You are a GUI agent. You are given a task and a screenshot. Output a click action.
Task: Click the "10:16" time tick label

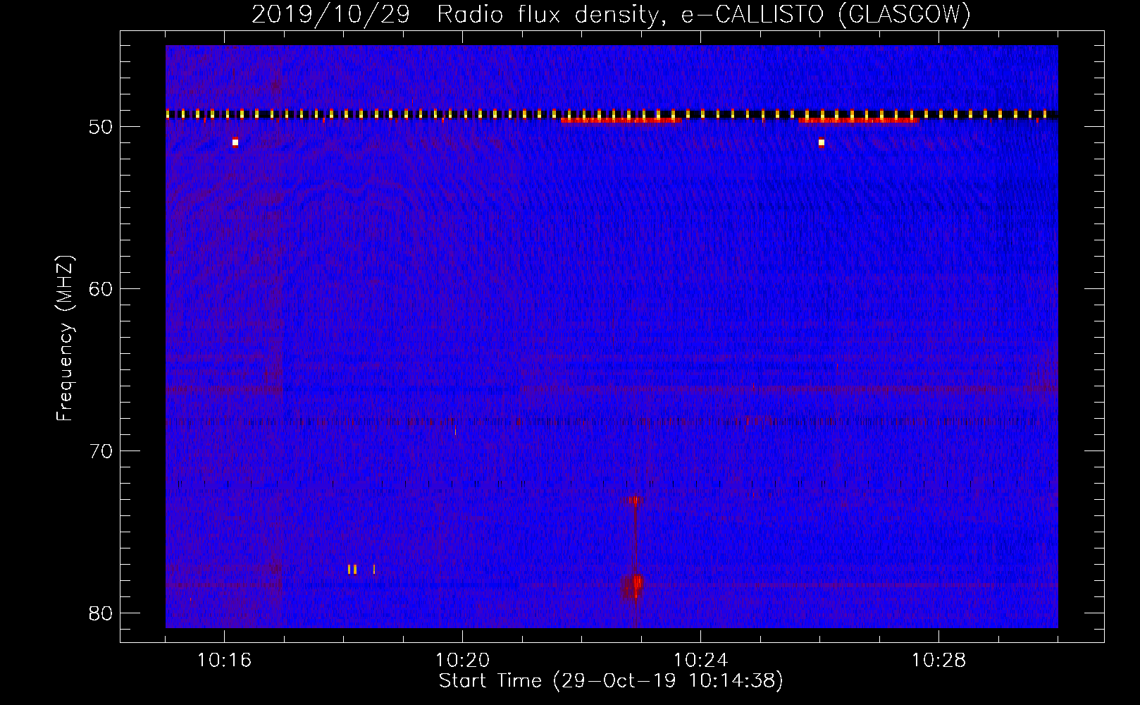click(x=224, y=661)
